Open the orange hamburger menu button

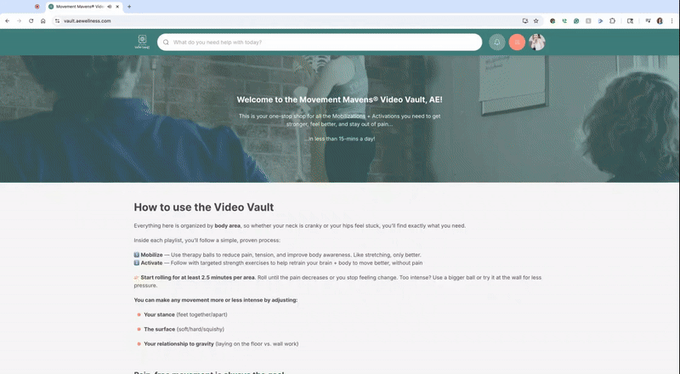coord(517,42)
